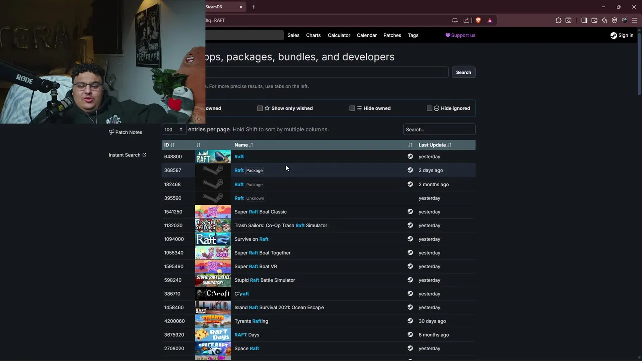The image size is (642, 361).
Task: Open the Sales menu item
Action: (293, 35)
